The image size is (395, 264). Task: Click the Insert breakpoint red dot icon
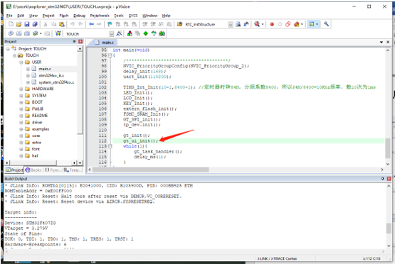coord(272,24)
